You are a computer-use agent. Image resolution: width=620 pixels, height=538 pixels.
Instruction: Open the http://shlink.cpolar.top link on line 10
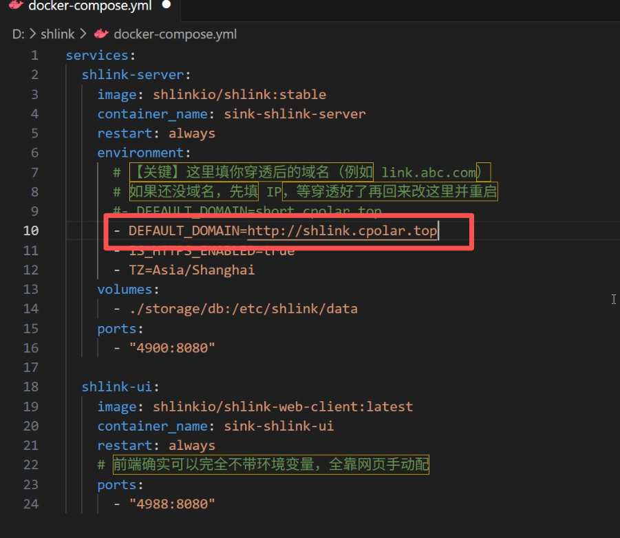pos(342,230)
